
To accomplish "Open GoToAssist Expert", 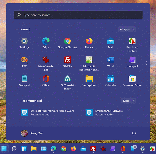I will [67, 82].
